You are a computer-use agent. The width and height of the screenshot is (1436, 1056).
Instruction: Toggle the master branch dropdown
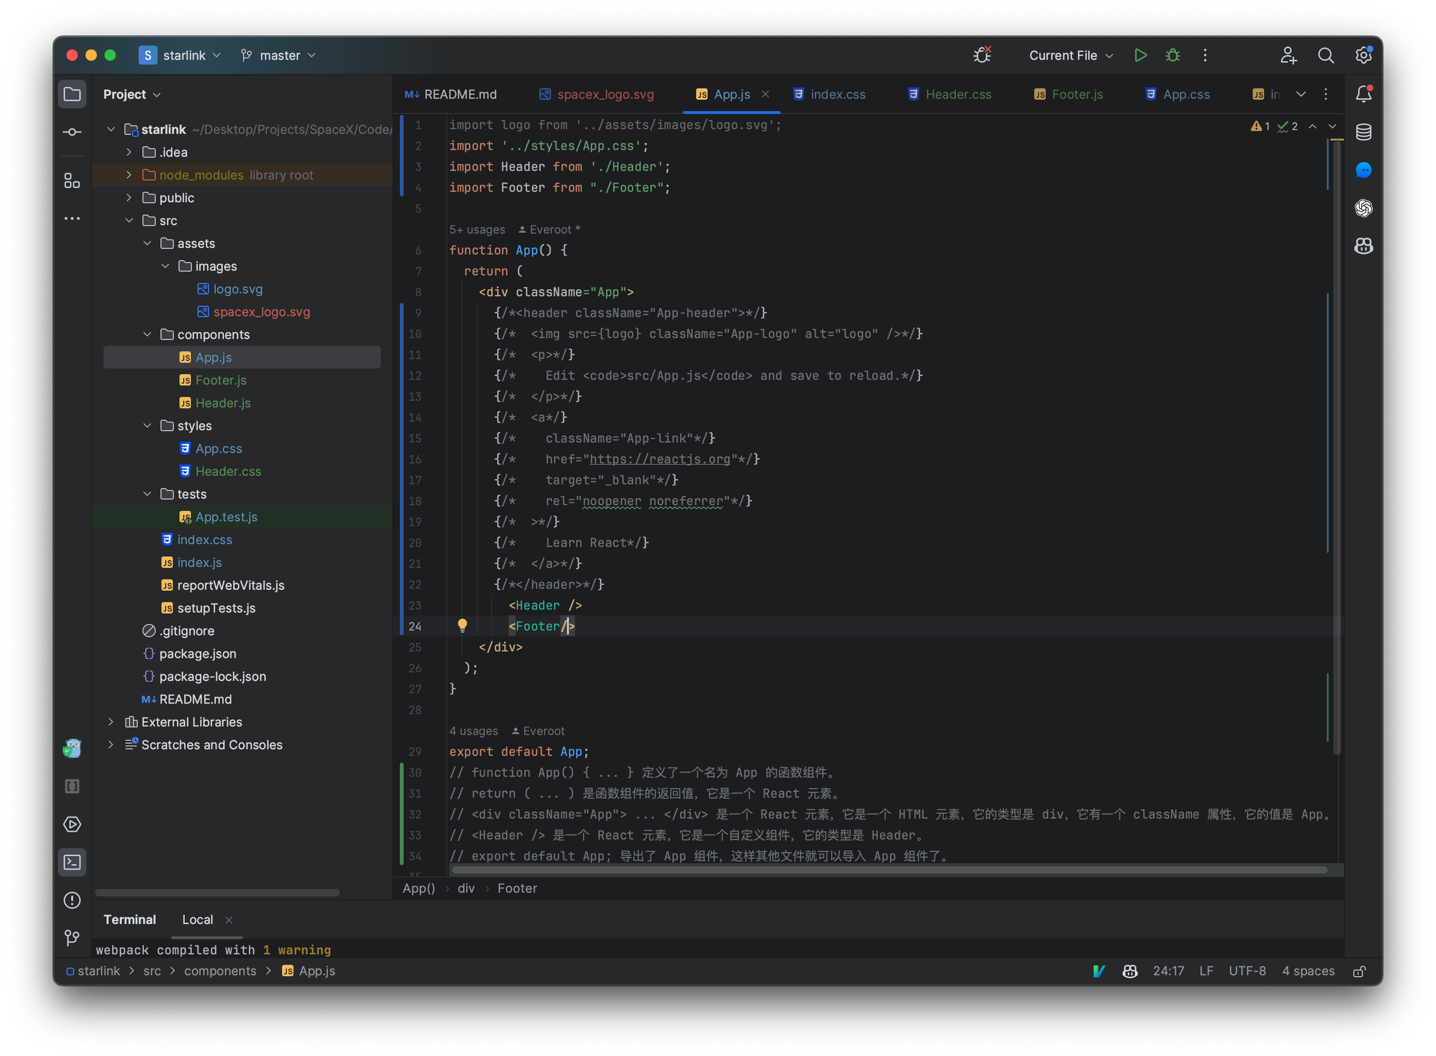point(281,55)
